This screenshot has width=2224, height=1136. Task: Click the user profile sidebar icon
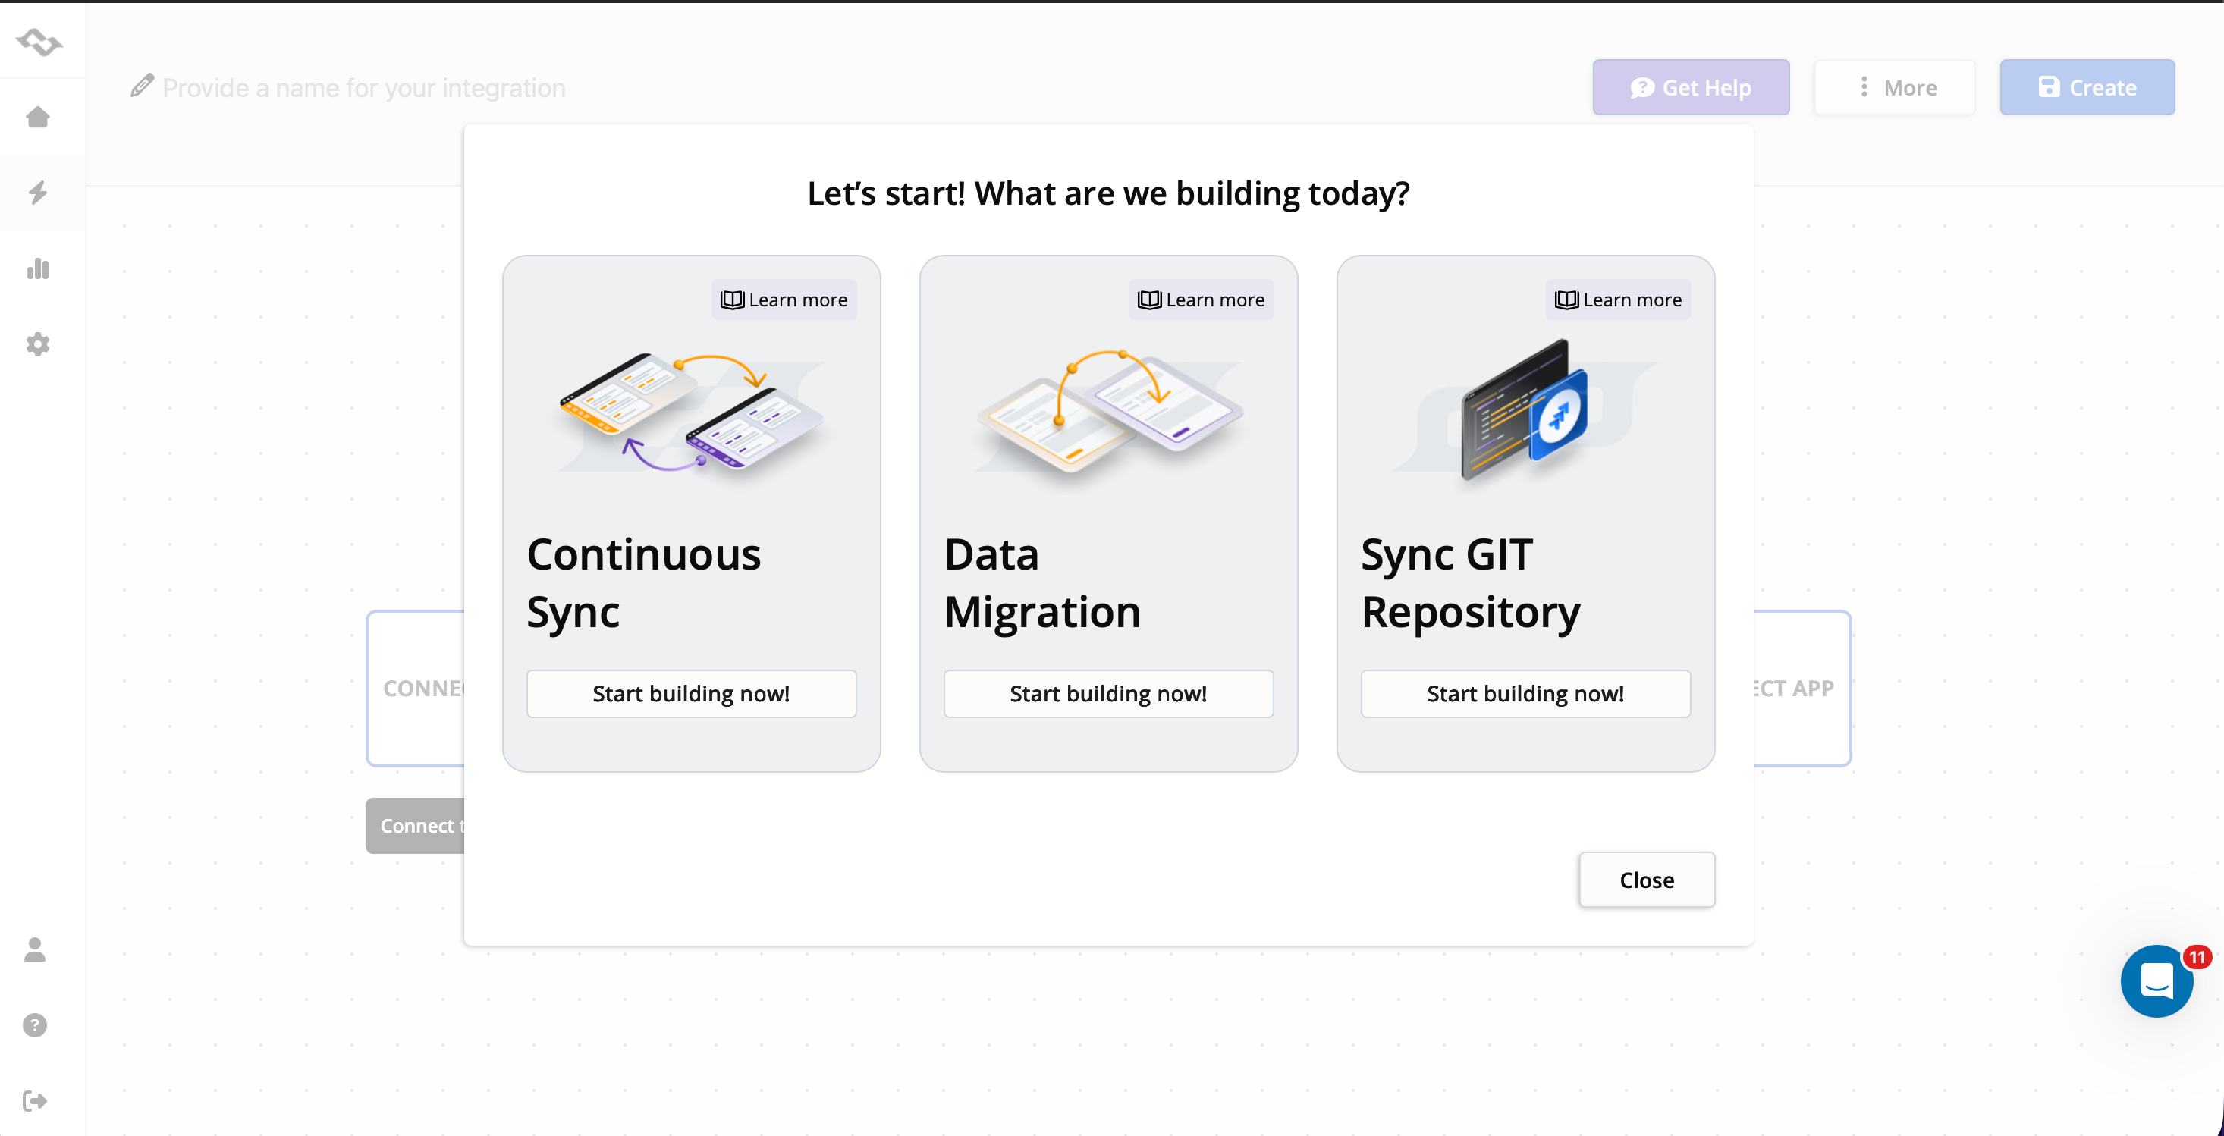(36, 949)
